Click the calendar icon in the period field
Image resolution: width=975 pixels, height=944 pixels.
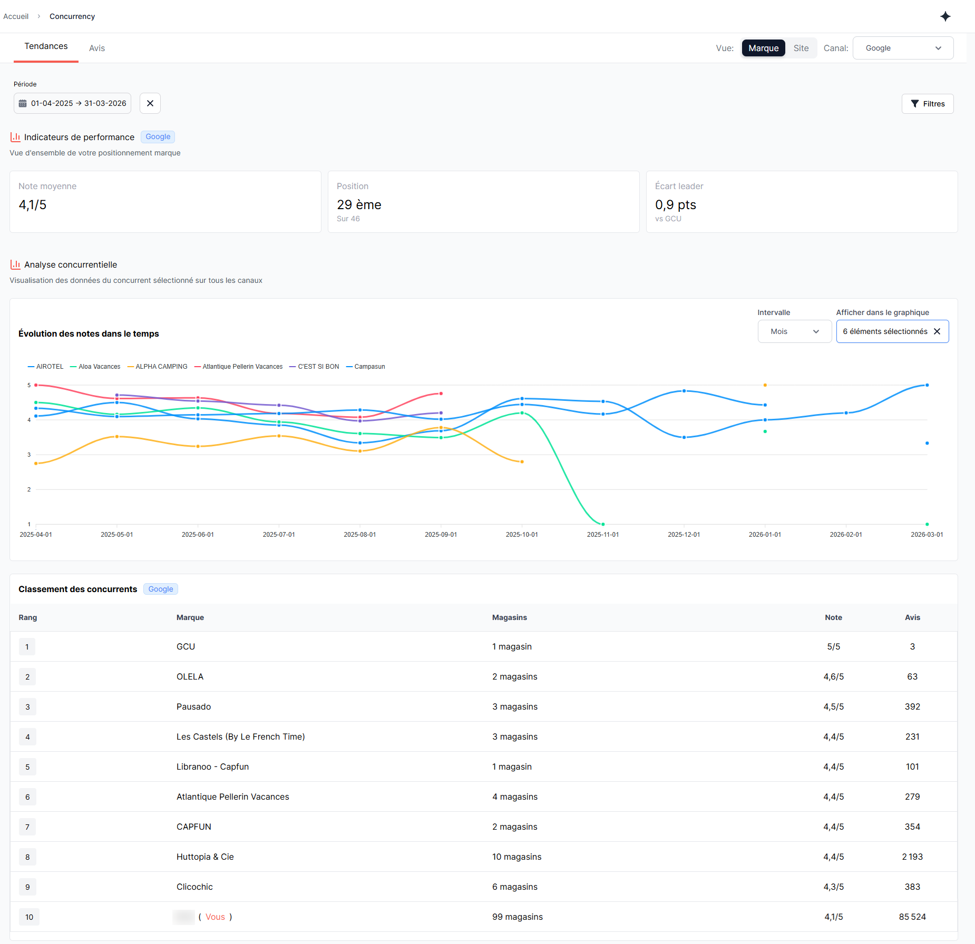23,103
